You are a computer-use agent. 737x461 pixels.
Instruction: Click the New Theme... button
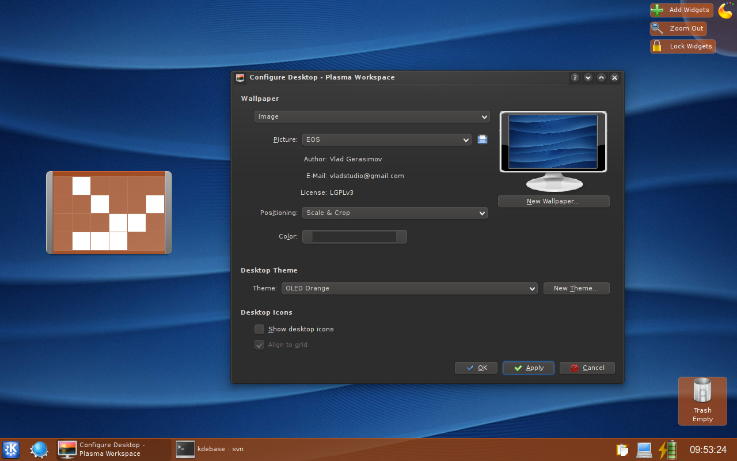(x=576, y=288)
